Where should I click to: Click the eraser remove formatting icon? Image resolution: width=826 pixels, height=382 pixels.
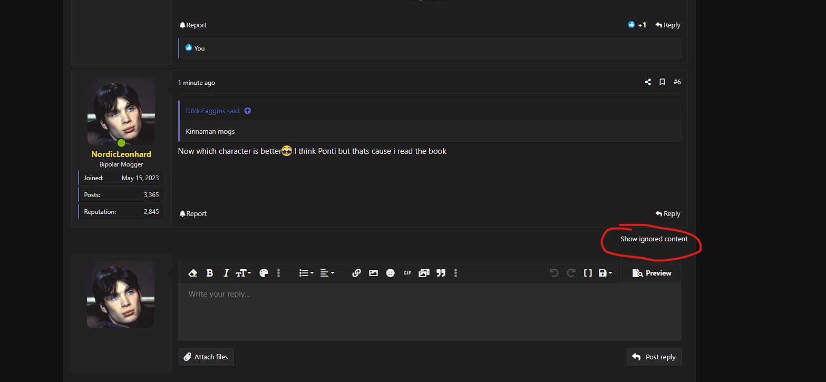pyautogui.click(x=193, y=273)
